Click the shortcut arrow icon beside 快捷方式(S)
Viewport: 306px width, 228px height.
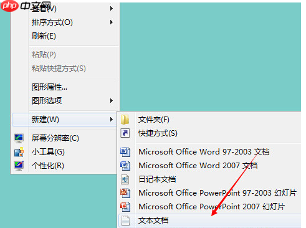[x=125, y=133]
